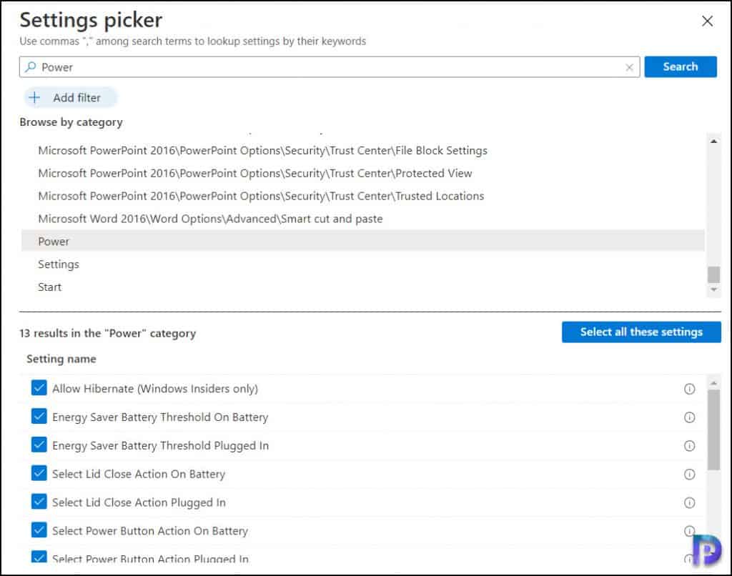This screenshot has height=576, width=732.
Task: Open info for Lid Close Action Plugged In
Action: coord(689,502)
